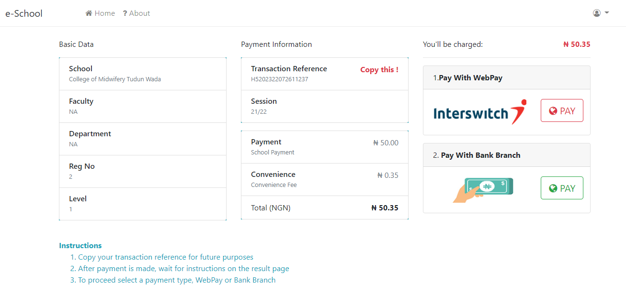Click the School row in Basic Data
This screenshot has width=626, height=295.
(x=143, y=74)
